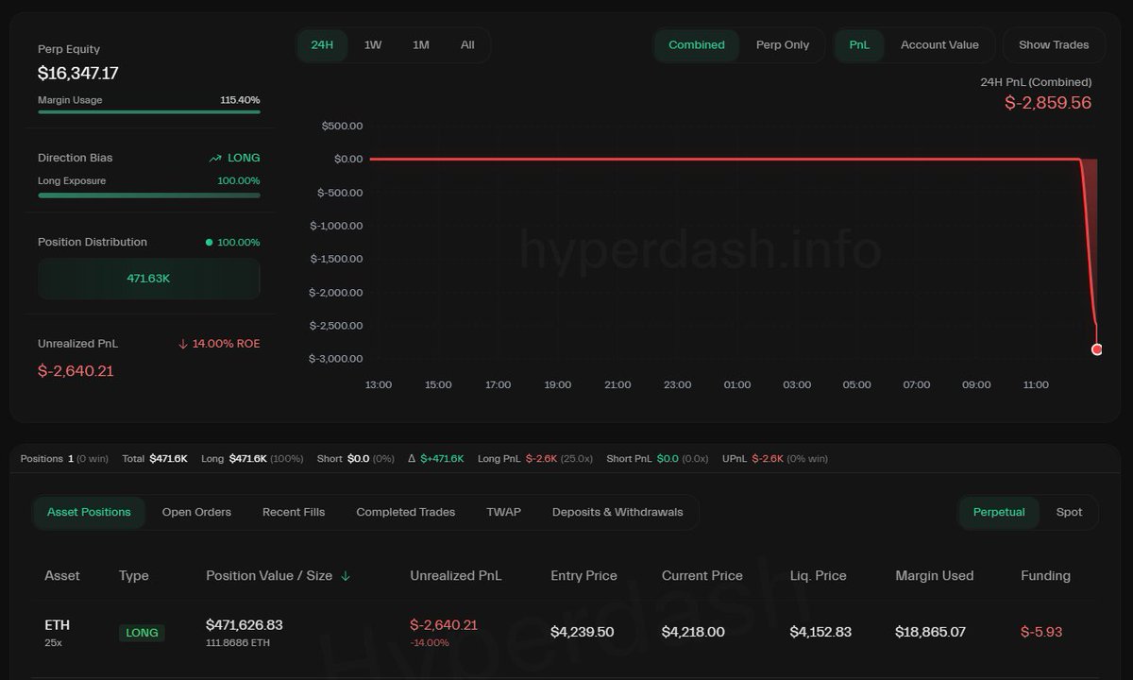Show the All time range
This screenshot has height=680, width=1133.
pyautogui.click(x=467, y=45)
